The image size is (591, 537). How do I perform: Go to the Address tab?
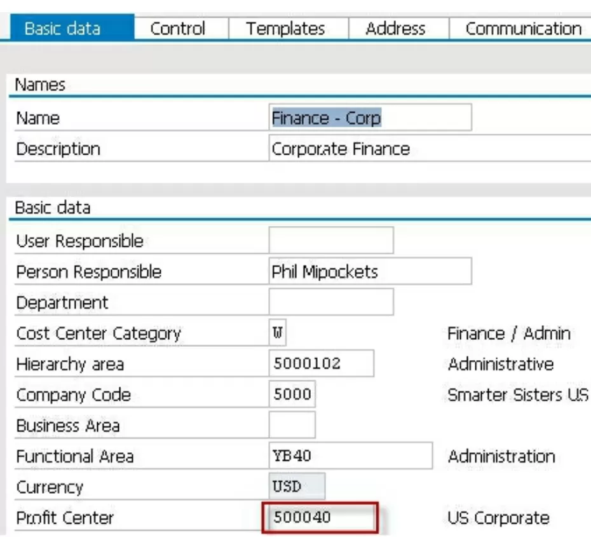pos(395,29)
